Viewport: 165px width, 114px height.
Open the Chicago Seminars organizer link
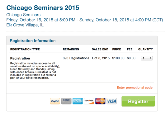(23, 15)
